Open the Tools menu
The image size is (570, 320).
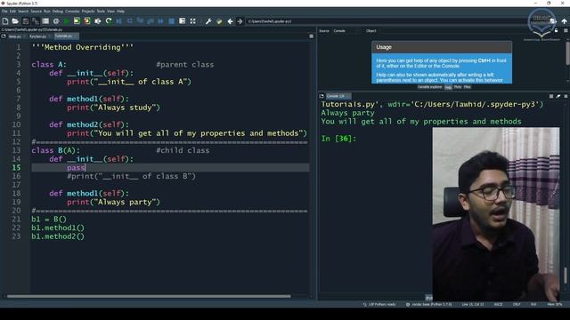101,12
